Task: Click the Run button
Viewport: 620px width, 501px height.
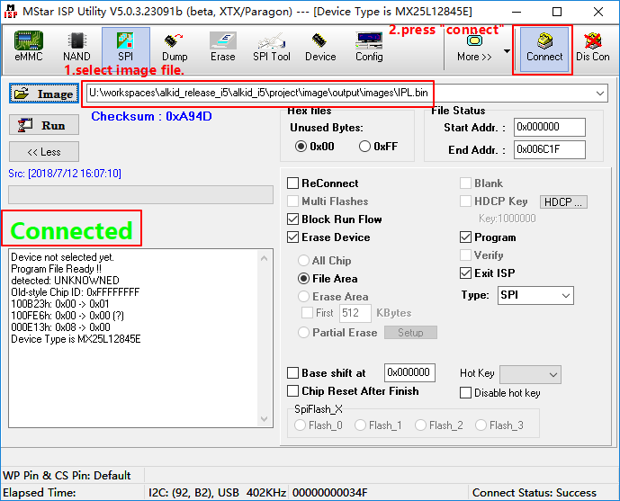Action: coord(43,126)
